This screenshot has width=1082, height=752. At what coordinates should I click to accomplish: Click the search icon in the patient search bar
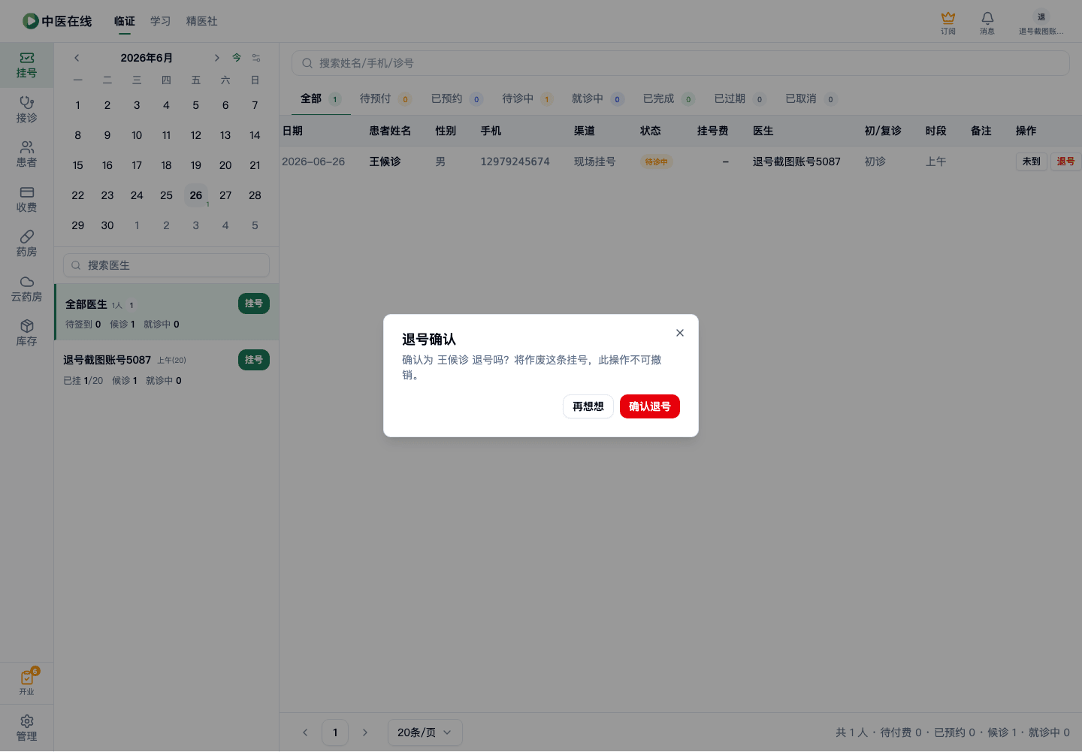[307, 63]
